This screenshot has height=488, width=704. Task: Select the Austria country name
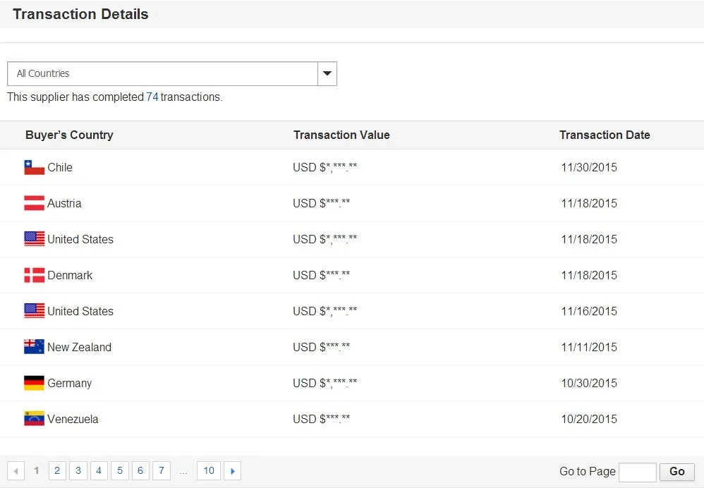(64, 203)
